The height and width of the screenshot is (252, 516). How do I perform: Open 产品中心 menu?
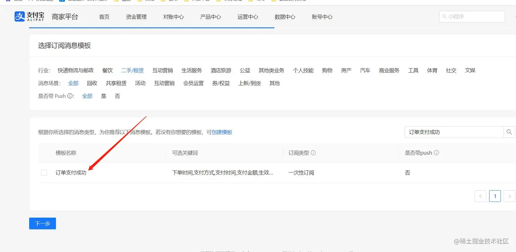click(211, 17)
